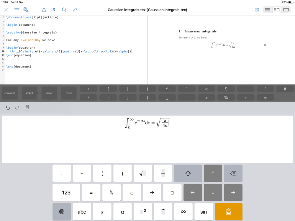Undo the last math input

pyautogui.click(x=8, y=108)
